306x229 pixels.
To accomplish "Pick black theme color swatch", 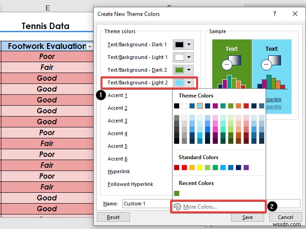I will coord(176,106).
